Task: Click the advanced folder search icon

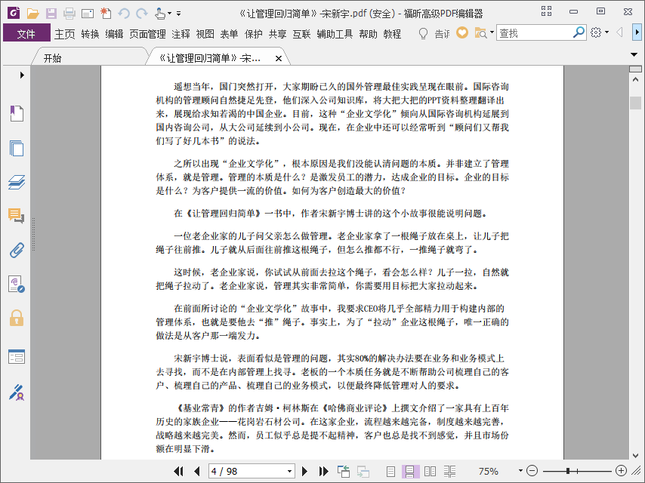Action: coord(480,33)
